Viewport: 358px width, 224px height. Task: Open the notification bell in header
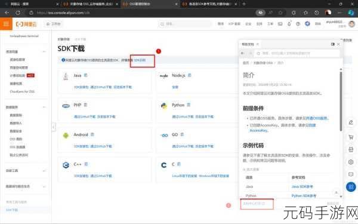[x=289, y=24]
